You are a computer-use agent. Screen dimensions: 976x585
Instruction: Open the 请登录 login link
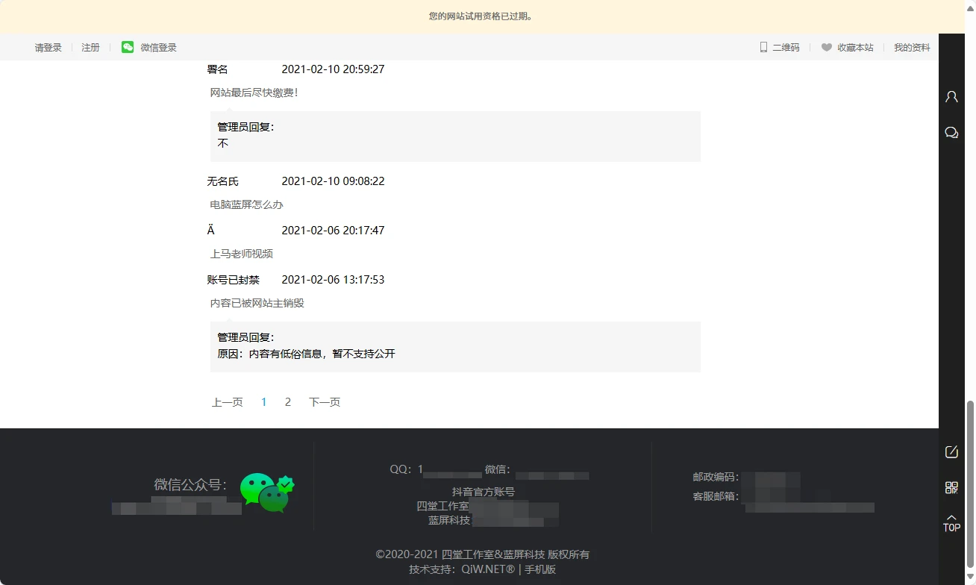(x=48, y=47)
